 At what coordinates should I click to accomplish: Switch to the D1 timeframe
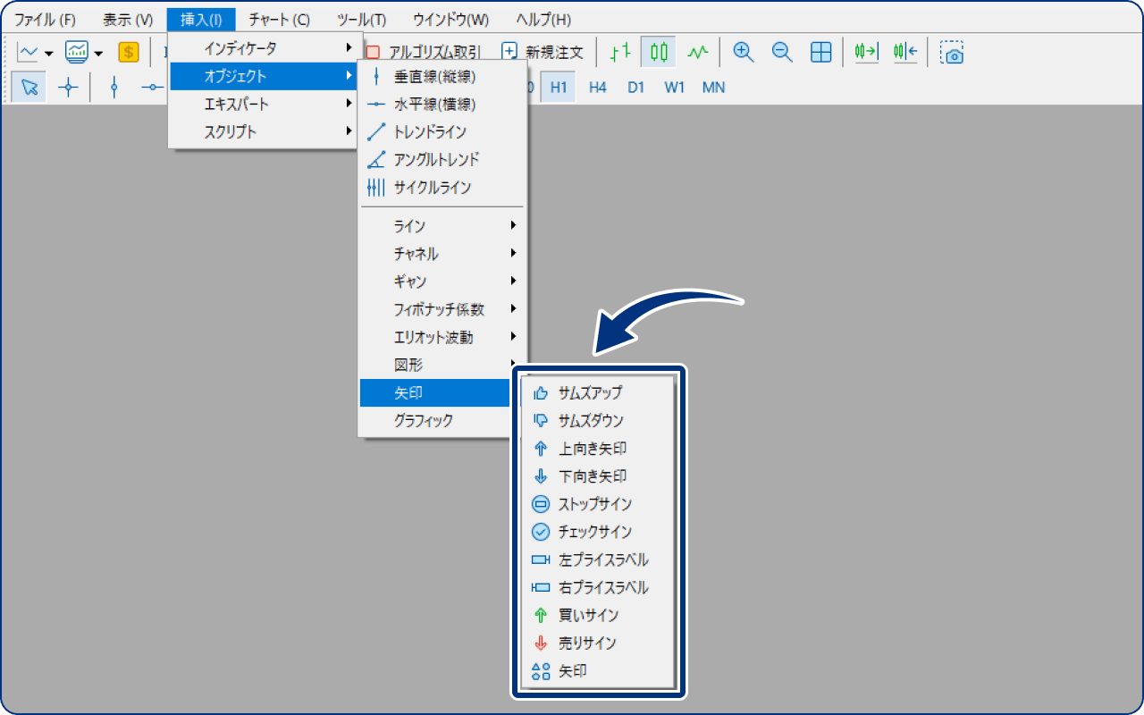click(x=635, y=87)
